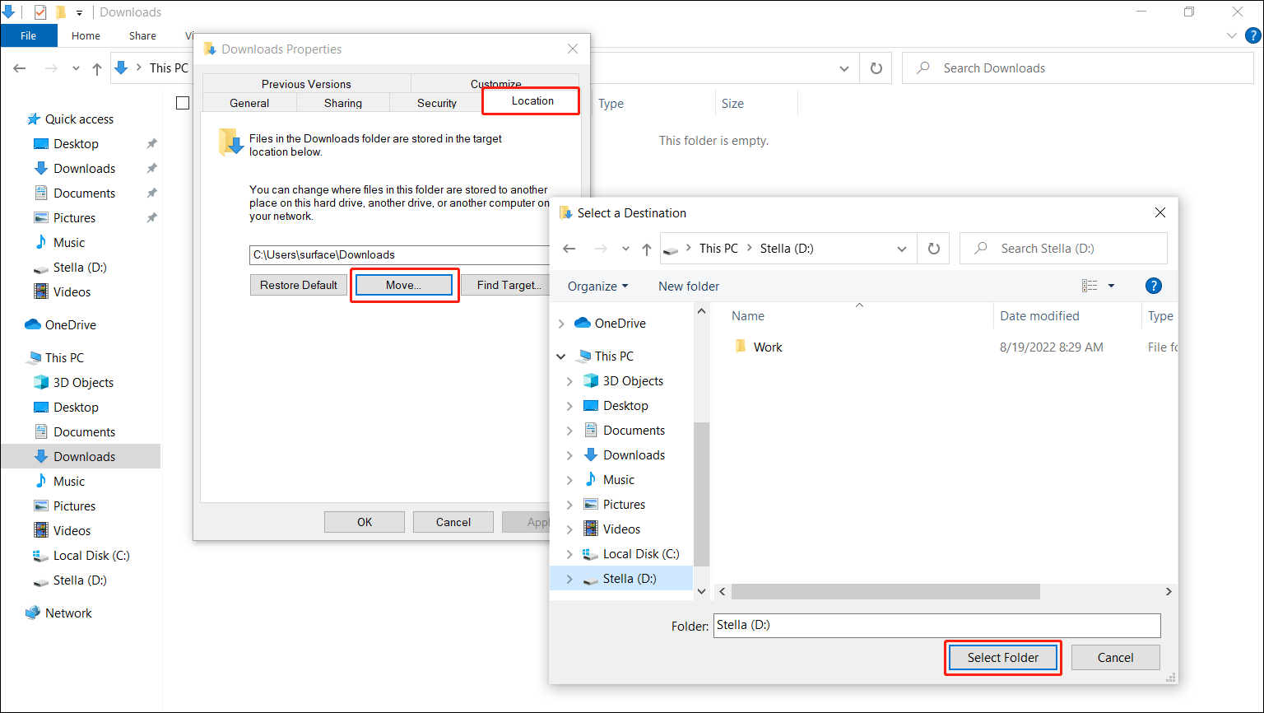Open the Home ribbon tab

86,35
